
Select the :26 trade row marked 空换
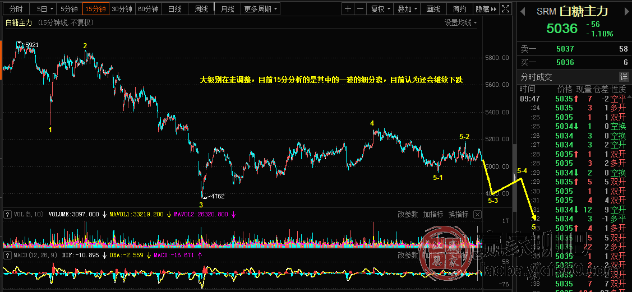[x=574, y=136]
